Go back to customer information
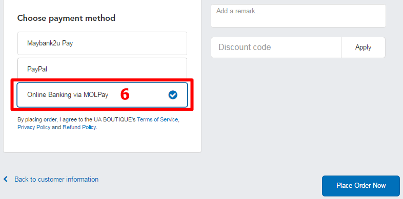The width and height of the screenshot is (403, 199). (56, 179)
